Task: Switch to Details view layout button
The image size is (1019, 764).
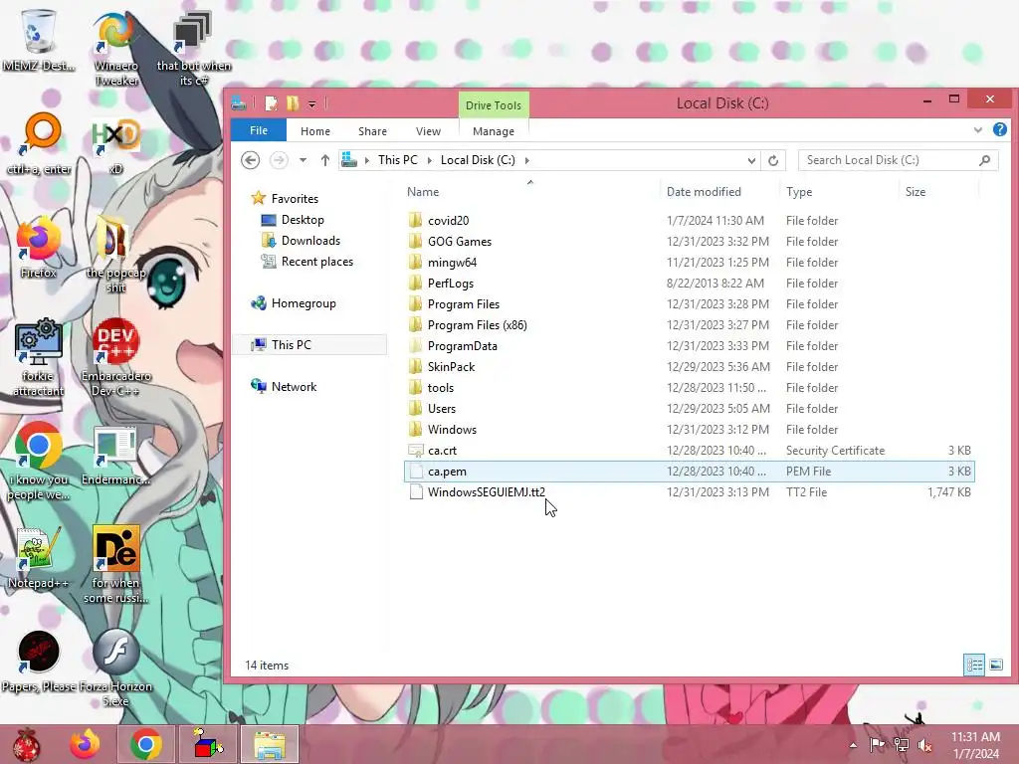Action: tap(974, 665)
